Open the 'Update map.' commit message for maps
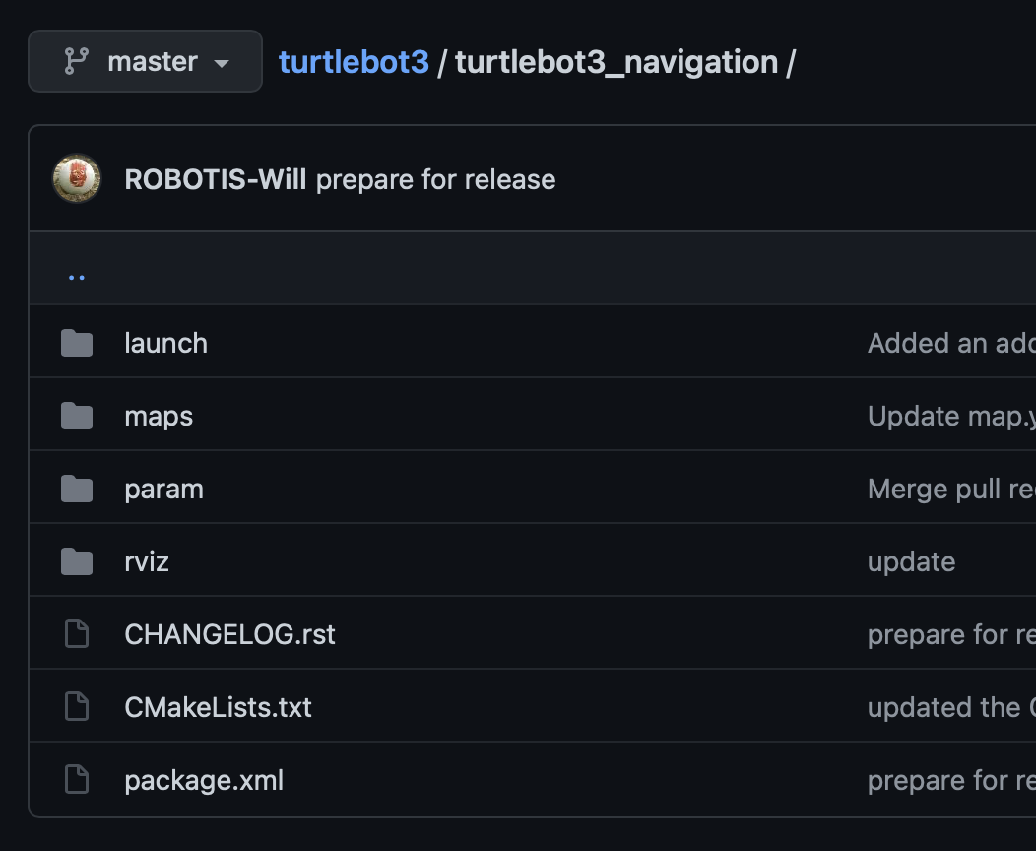1036x851 pixels. (x=951, y=417)
